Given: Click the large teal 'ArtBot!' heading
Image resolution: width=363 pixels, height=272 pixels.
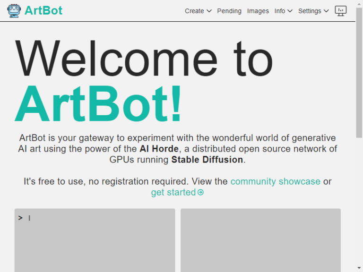Looking at the screenshot, I should point(98,103).
